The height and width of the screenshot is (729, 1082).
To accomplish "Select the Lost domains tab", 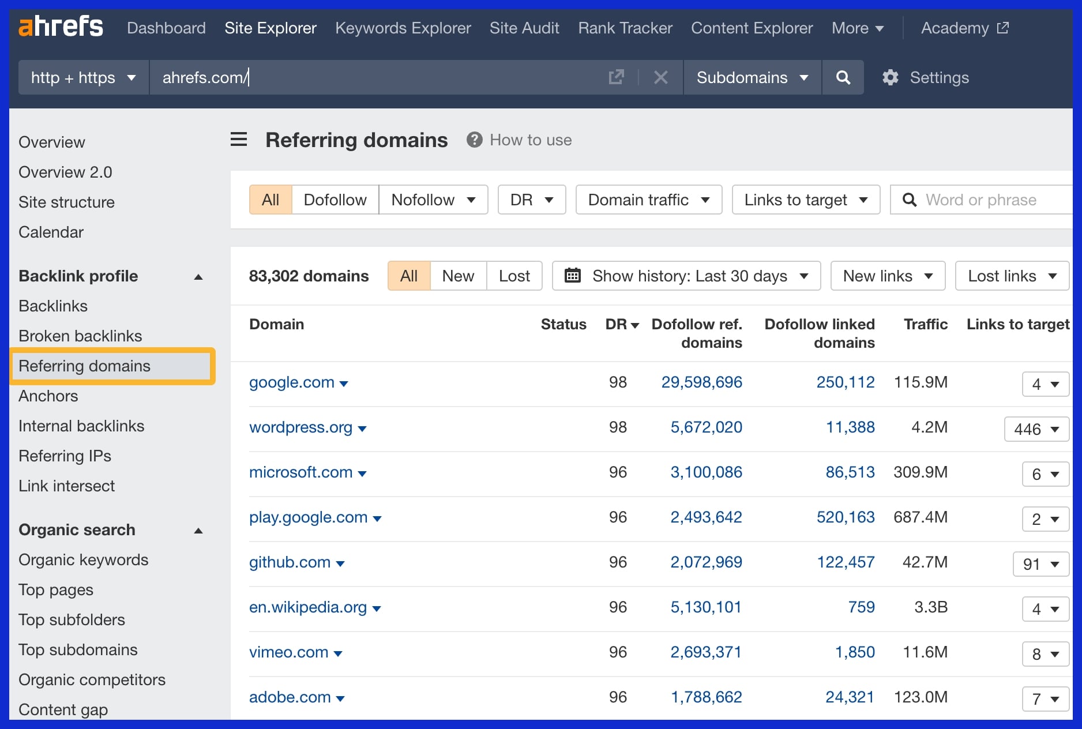I will 514,276.
